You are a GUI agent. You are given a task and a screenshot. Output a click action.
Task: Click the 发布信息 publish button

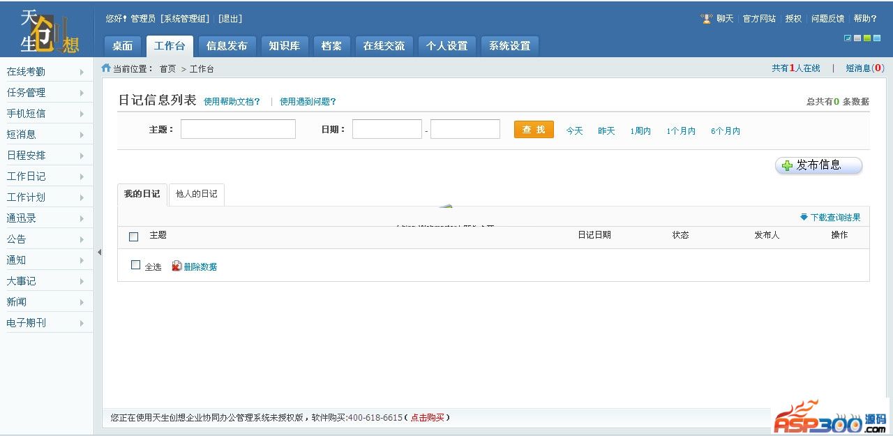(x=819, y=165)
